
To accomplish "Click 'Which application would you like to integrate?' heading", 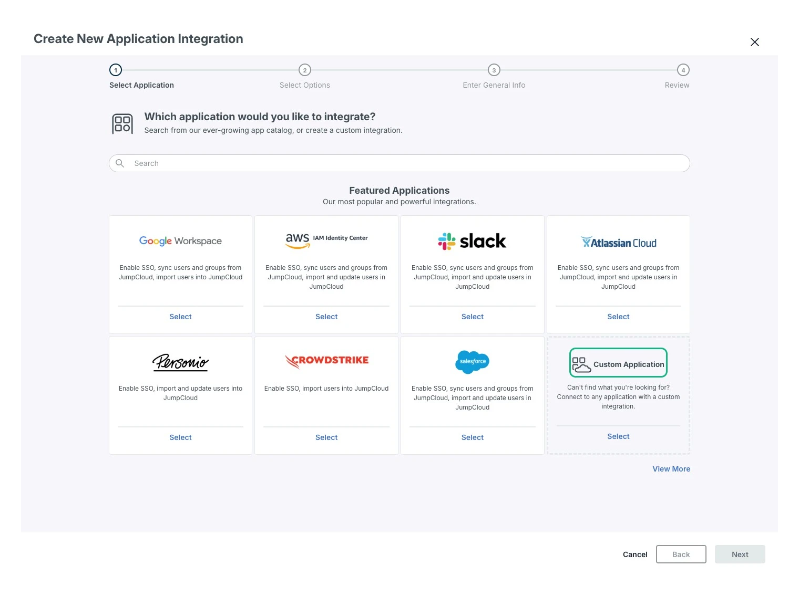I will [x=260, y=117].
